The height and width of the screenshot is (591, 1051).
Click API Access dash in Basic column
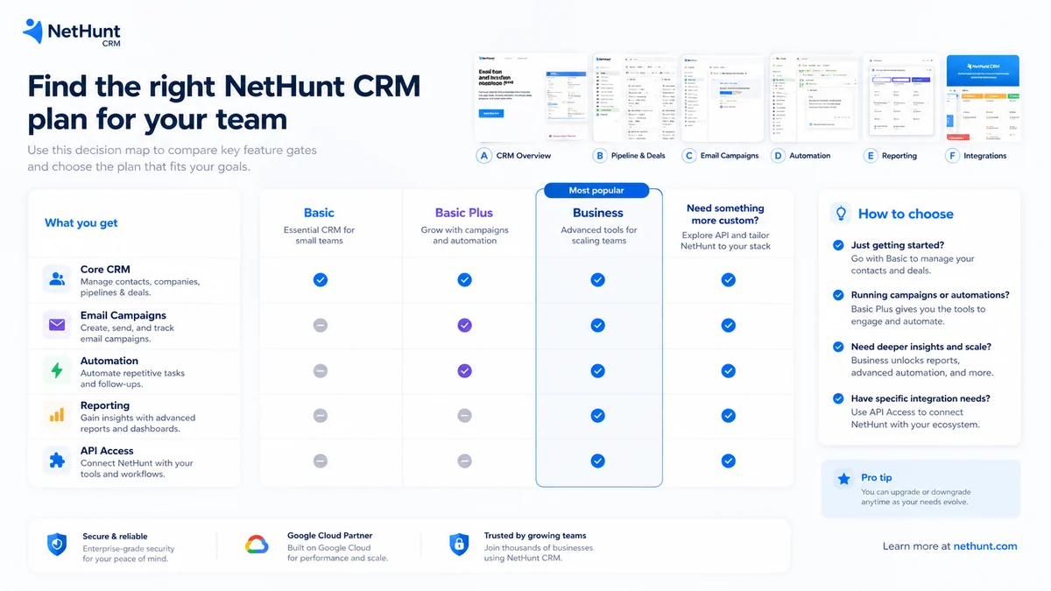(321, 461)
